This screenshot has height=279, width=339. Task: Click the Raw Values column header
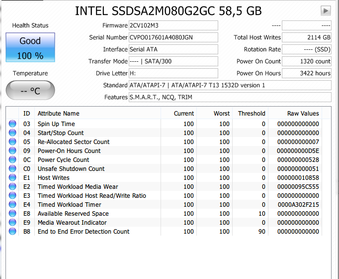(x=303, y=114)
